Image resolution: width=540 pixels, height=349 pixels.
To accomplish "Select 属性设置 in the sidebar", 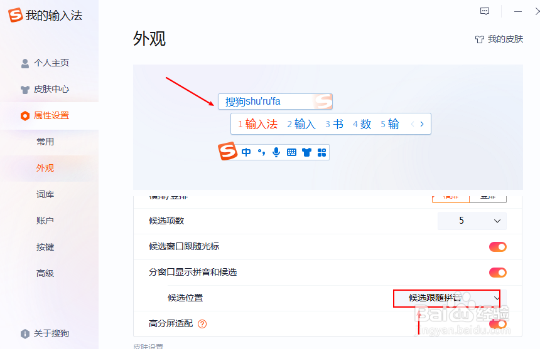I will pyautogui.click(x=49, y=116).
